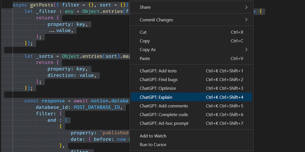Image resolution: width=305 pixels, height=152 pixels.
Task: Choose ChatGPT: Optimize
Action: 191,88
